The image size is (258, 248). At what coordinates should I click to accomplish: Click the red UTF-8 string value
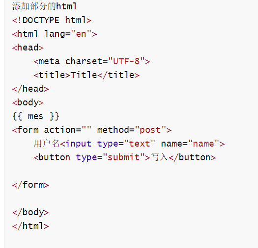[x=126, y=61]
